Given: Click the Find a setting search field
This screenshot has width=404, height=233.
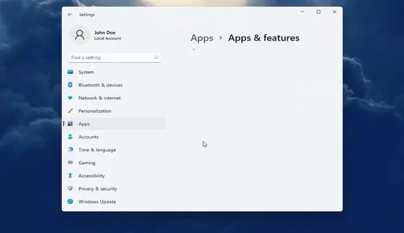Looking at the screenshot, I should click(110, 58).
